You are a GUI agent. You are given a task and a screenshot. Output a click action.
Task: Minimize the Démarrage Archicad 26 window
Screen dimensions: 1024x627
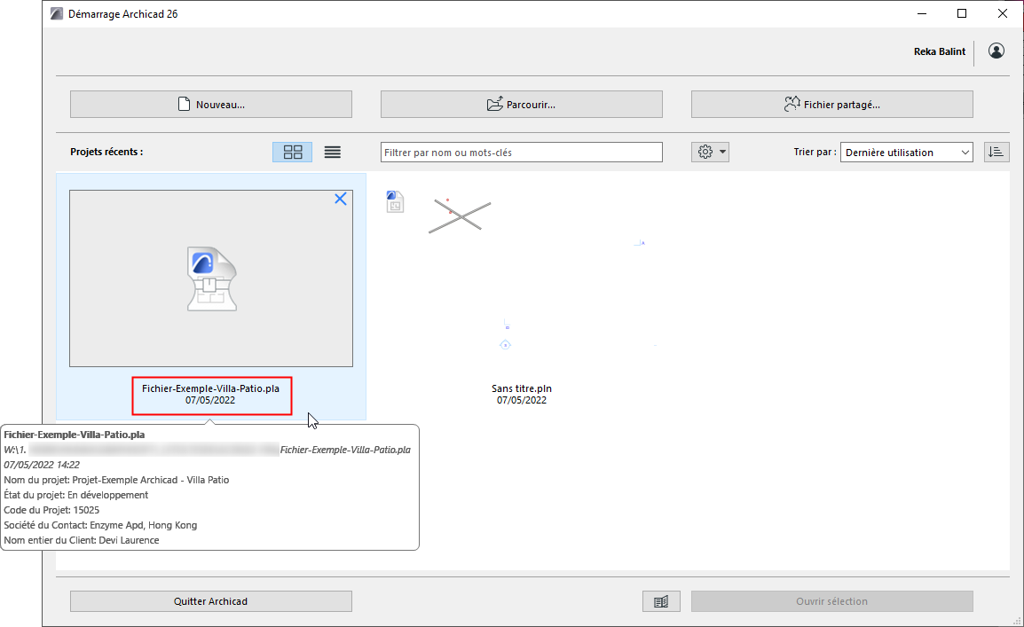(x=921, y=13)
